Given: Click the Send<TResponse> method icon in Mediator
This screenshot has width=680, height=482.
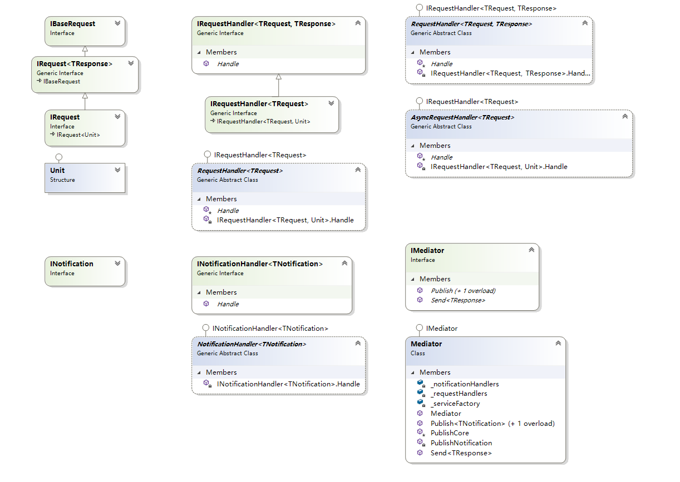Looking at the screenshot, I should pyautogui.click(x=420, y=453).
